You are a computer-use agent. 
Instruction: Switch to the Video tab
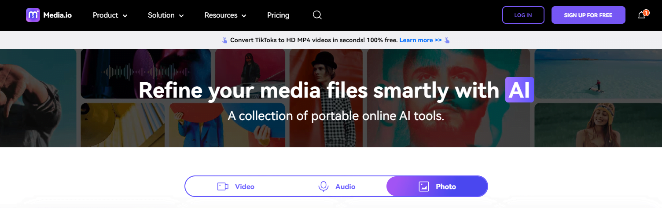point(236,186)
